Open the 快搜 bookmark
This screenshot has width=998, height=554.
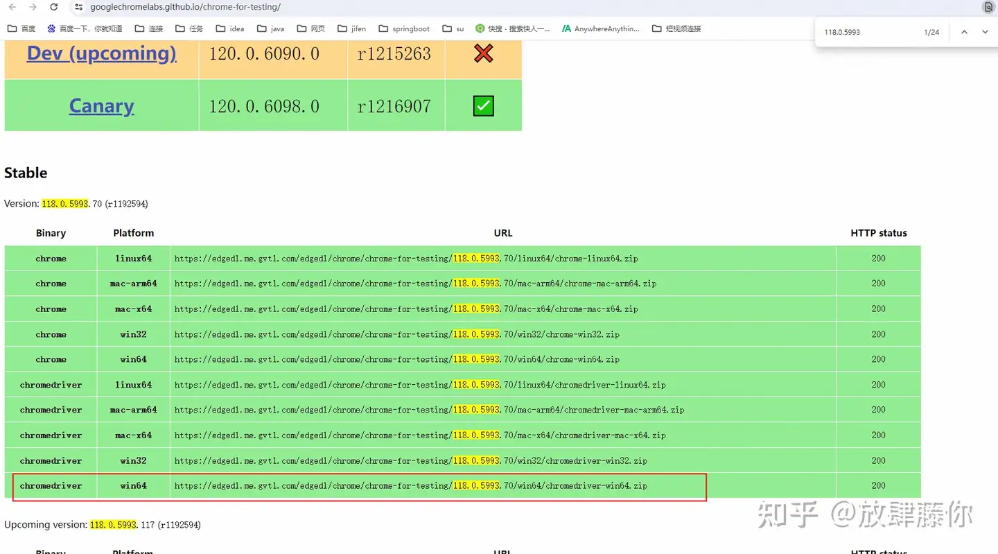coord(513,28)
